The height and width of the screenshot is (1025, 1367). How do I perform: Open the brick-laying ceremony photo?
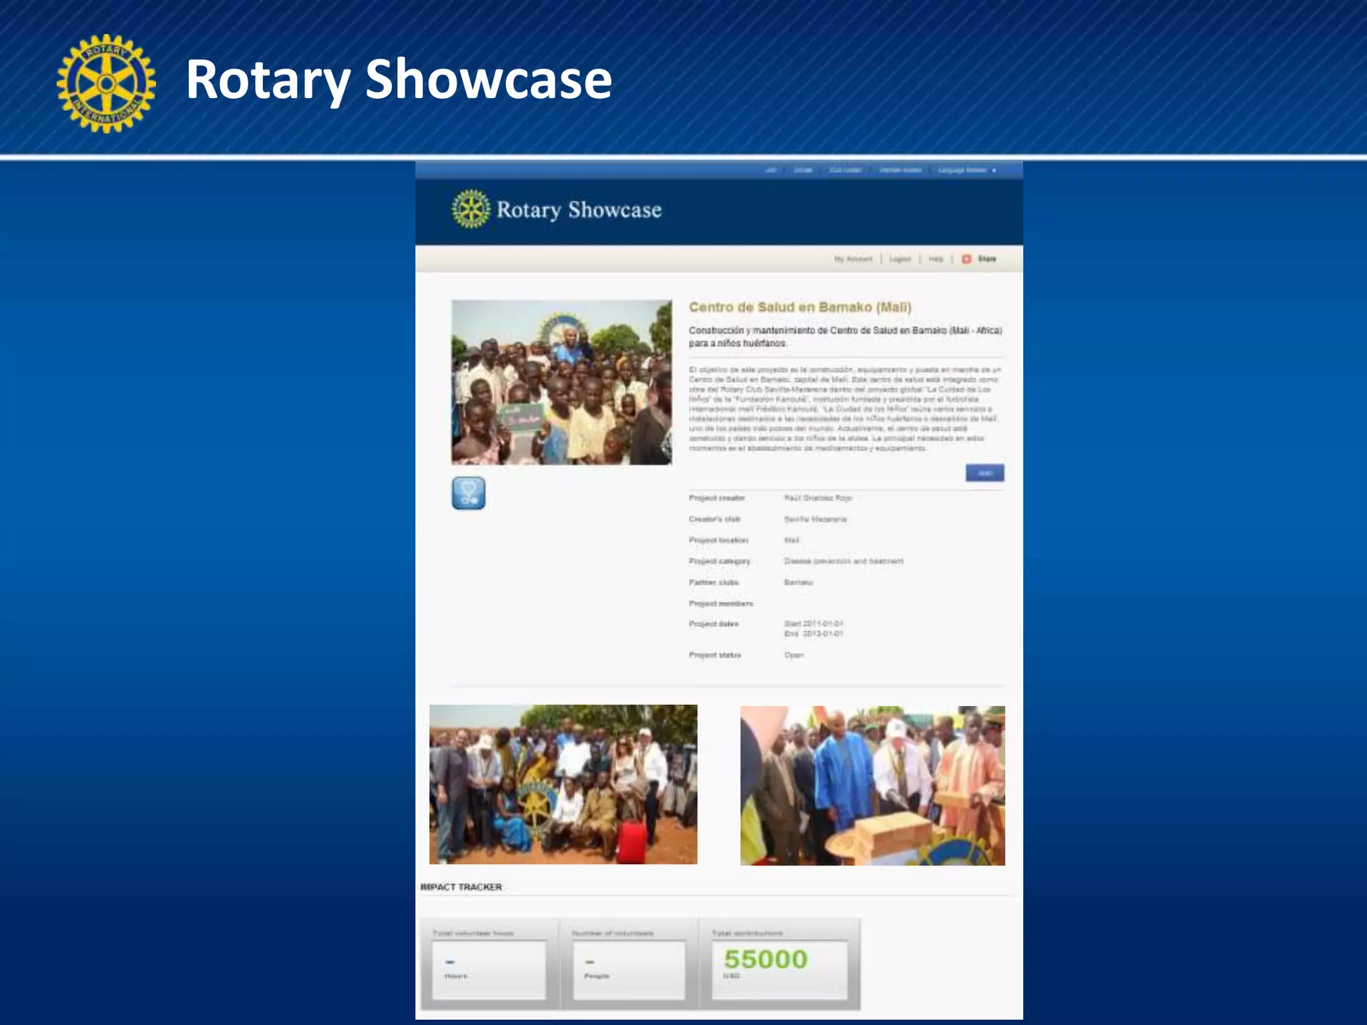tap(872, 785)
